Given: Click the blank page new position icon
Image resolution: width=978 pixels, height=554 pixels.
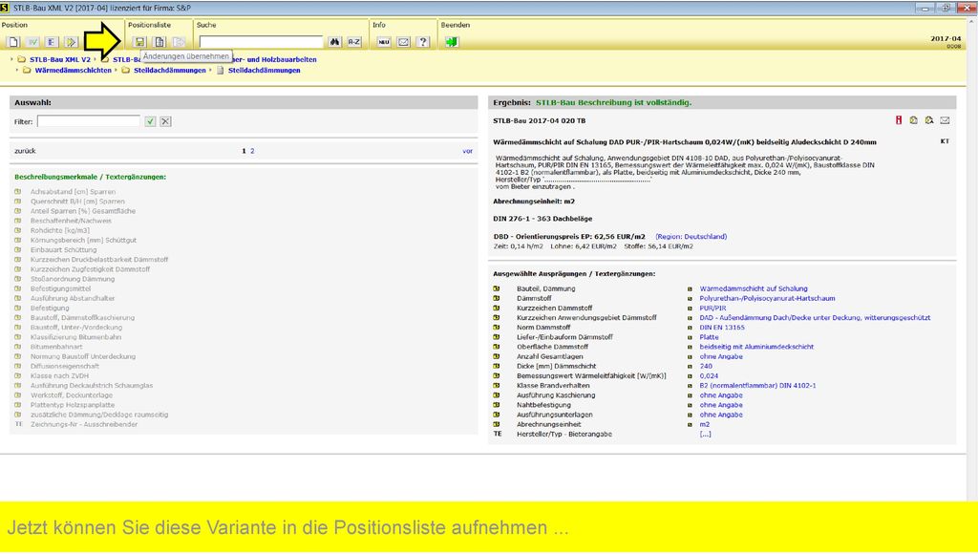Looking at the screenshot, I should pyautogui.click(x=13, y=42).
